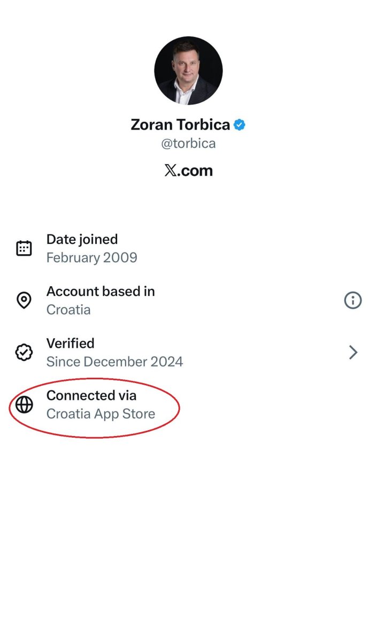Click the verified seal icon in list
Viewport: 377px width, 642px height.
point(24,352)
